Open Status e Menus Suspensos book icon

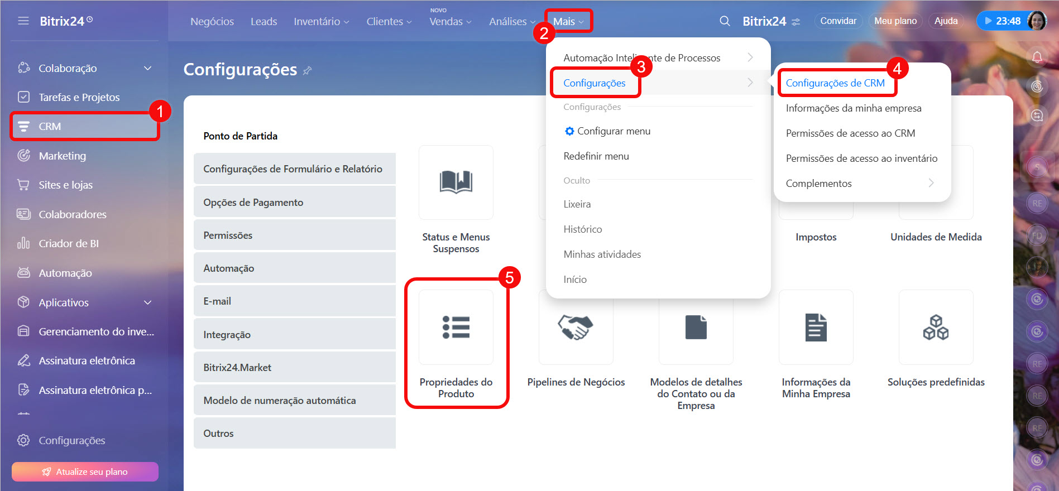point(456,182)
